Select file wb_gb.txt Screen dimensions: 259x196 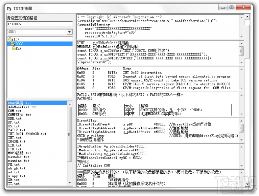click(x=17, y=168)
